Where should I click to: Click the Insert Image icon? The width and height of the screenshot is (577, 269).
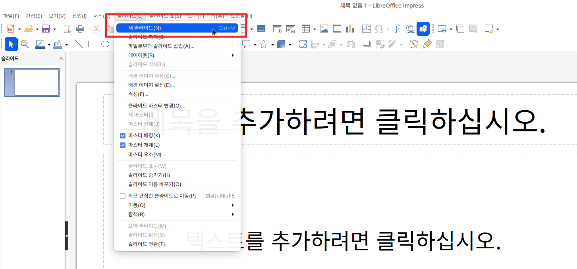click(x=324, y=29)
